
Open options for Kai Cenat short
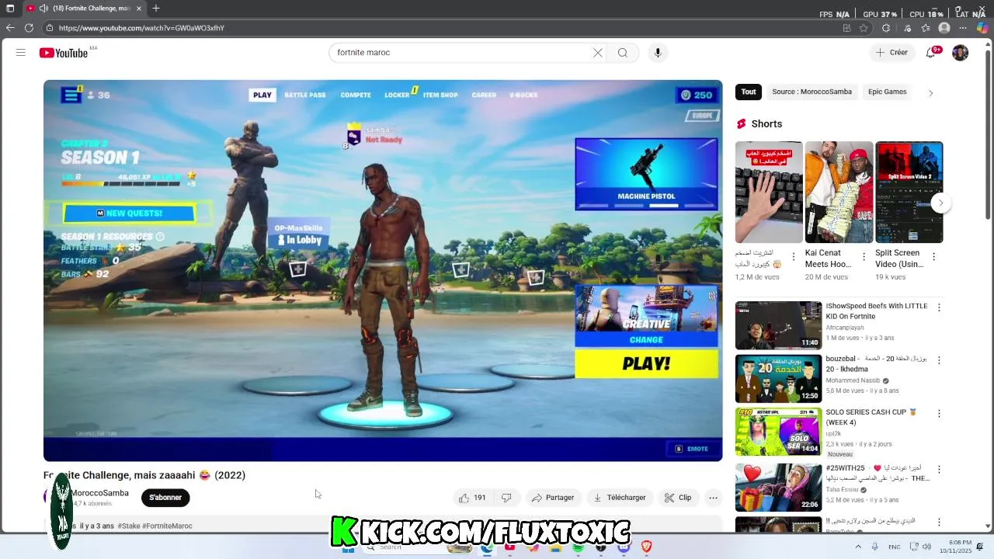864,257
